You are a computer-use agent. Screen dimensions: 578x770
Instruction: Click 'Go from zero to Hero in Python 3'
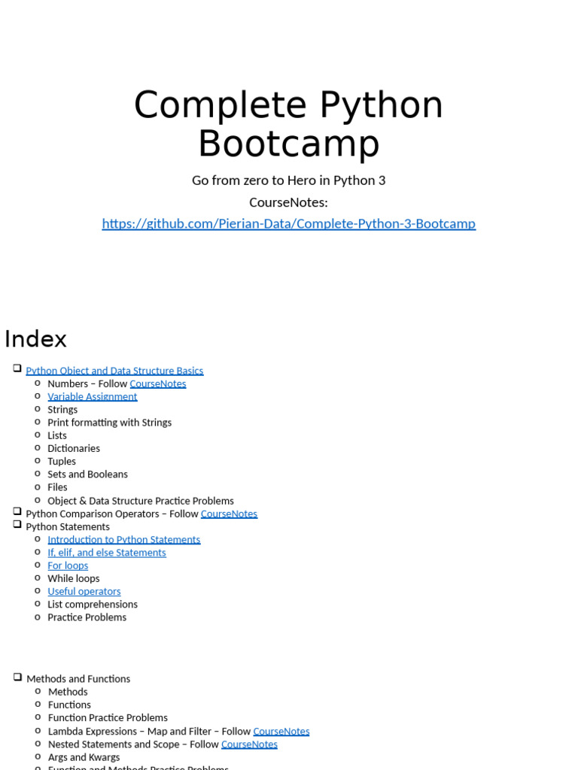[288, 180]
